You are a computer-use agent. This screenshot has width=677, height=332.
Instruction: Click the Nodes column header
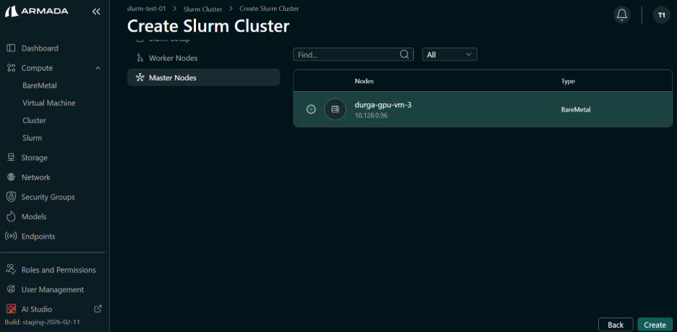click(x=364, y=81)
